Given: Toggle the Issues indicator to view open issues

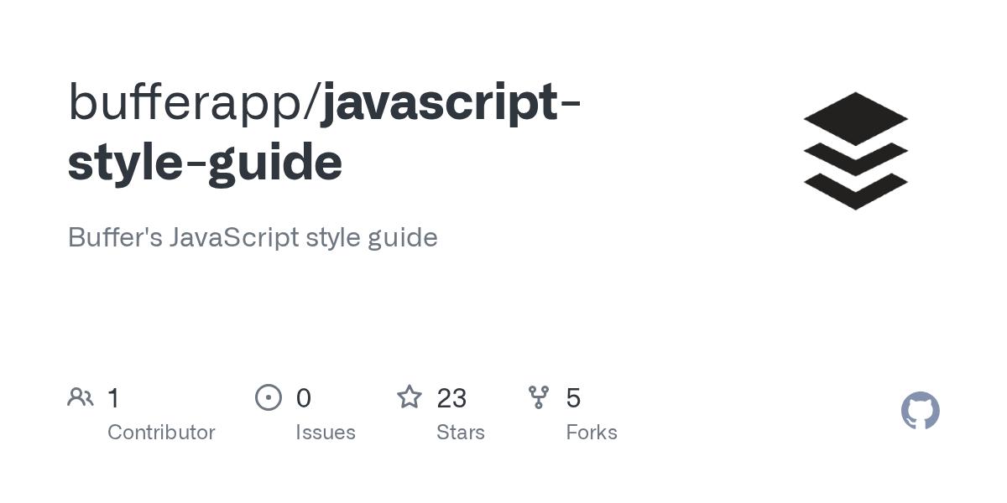Looking at the screenshot, I should (x=304, y=397).
